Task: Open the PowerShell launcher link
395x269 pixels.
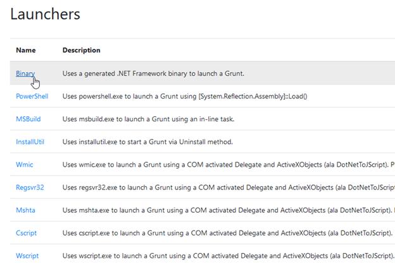Action: (x=32, y=96)
